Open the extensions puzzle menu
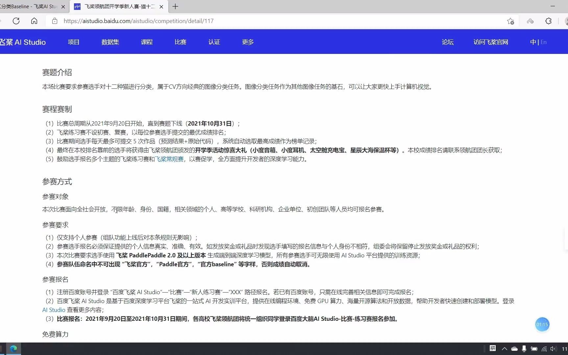Image resolution: width=568 pixels, height=355 pixels. tap(548, 21)
